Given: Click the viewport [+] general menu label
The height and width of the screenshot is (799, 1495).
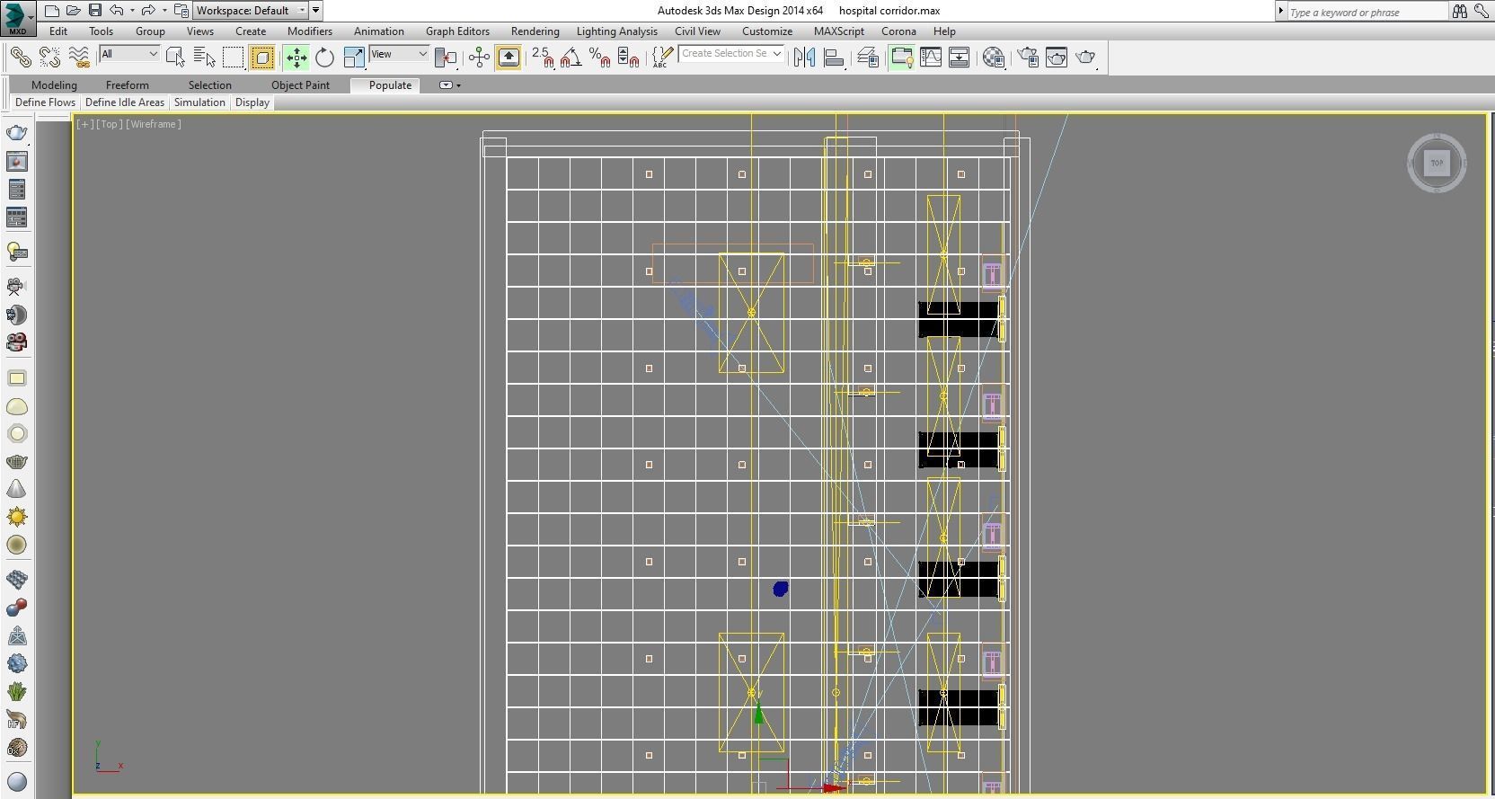Looking at the screenshot, I should (84, 124).
